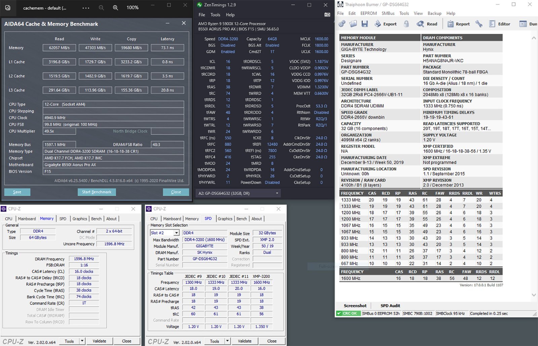Click Validate in the CPU-Z SPD window
538x346 pixels.
244,341
